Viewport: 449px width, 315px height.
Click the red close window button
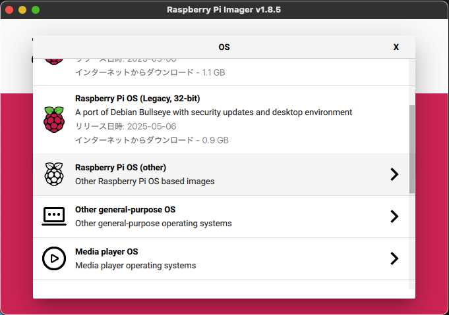[x=9, y=10]
